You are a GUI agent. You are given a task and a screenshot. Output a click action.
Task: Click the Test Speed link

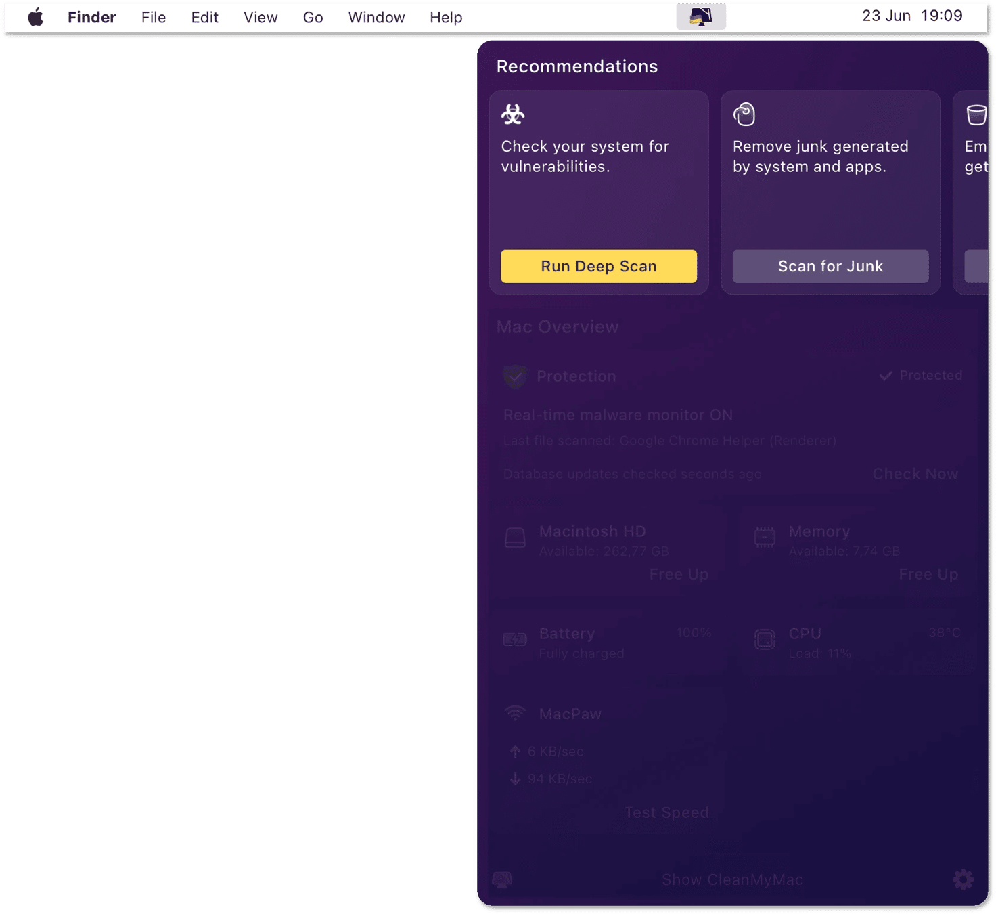click(x=666, y=812)
